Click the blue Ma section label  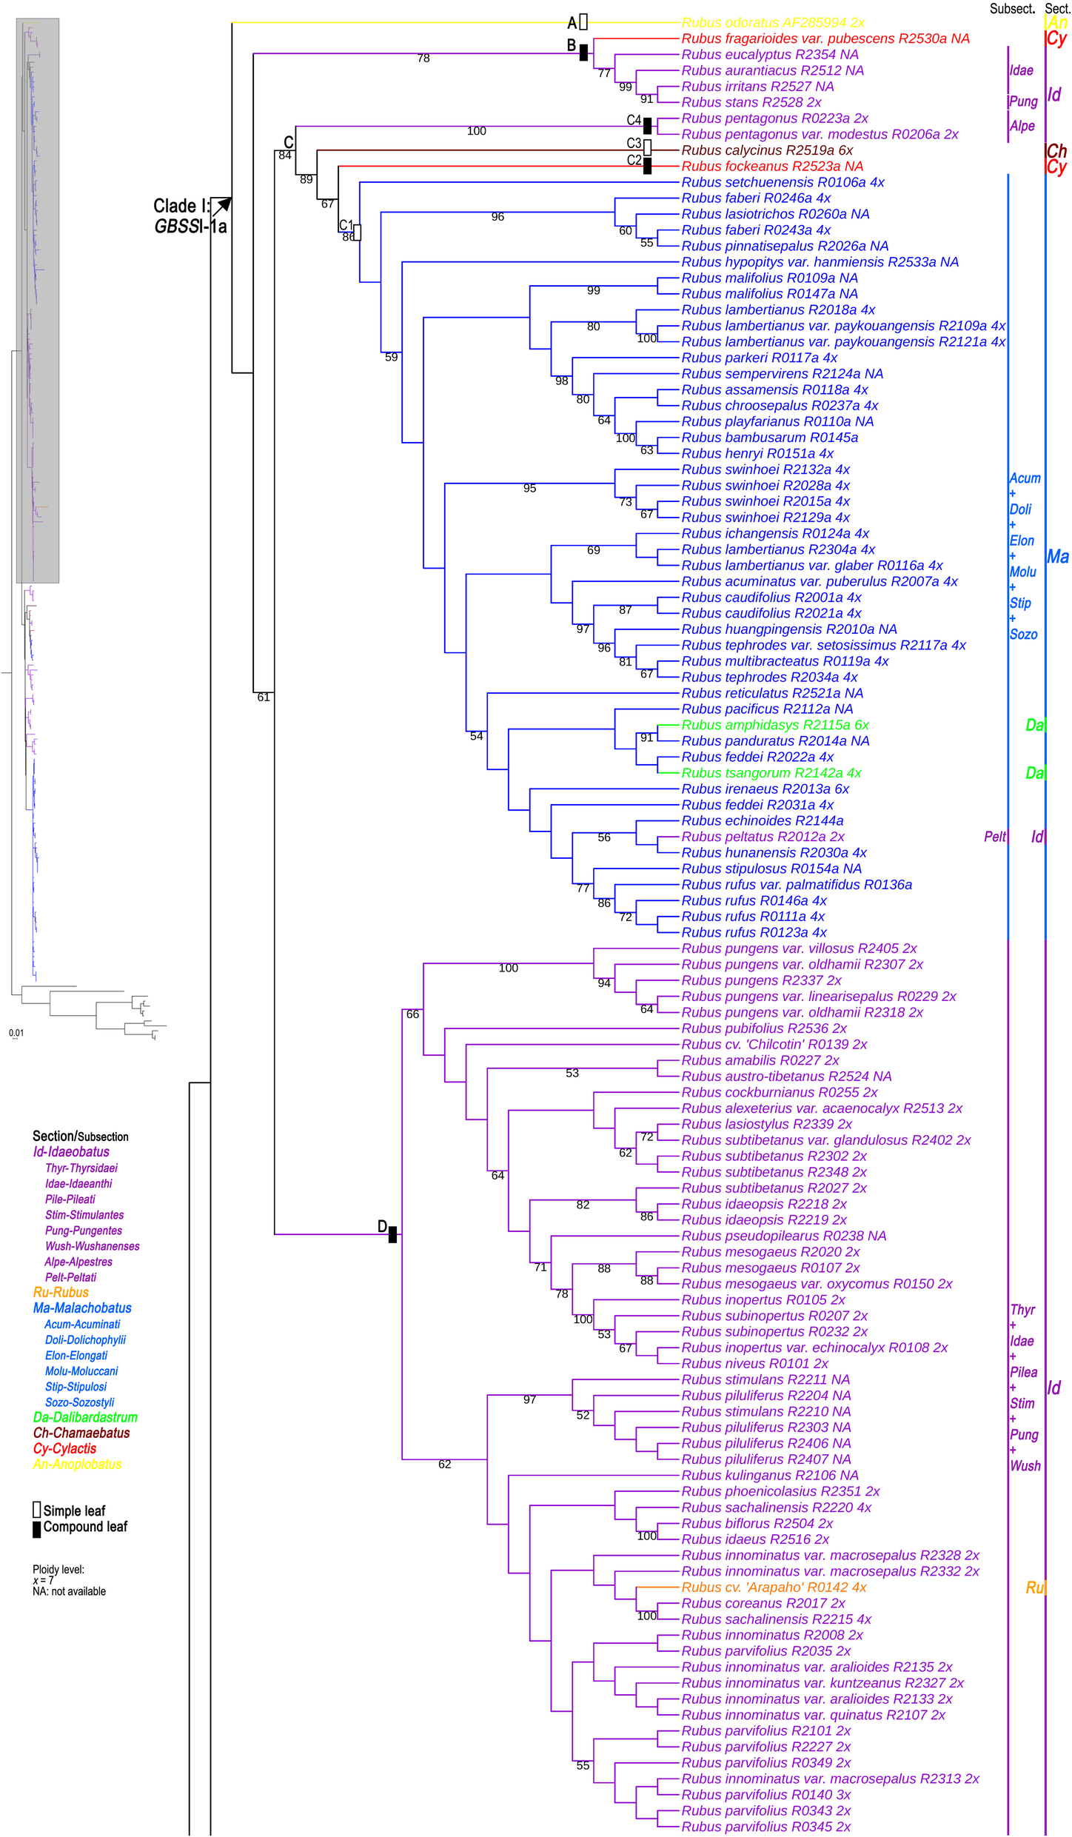coord(1057,556)
